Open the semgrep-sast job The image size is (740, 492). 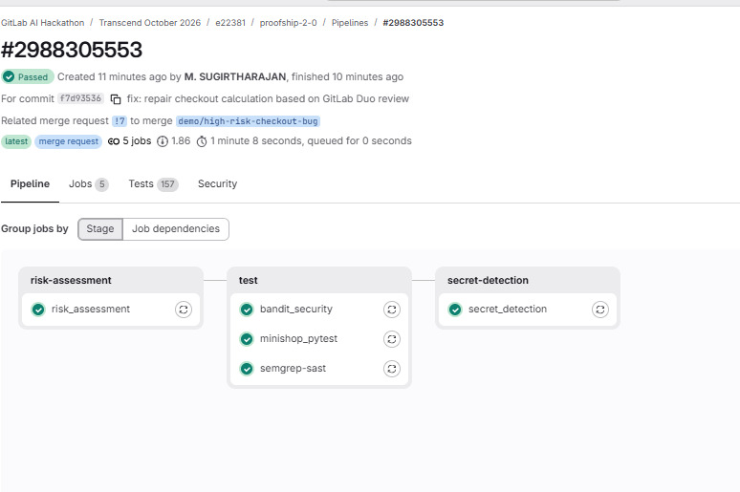293,369
